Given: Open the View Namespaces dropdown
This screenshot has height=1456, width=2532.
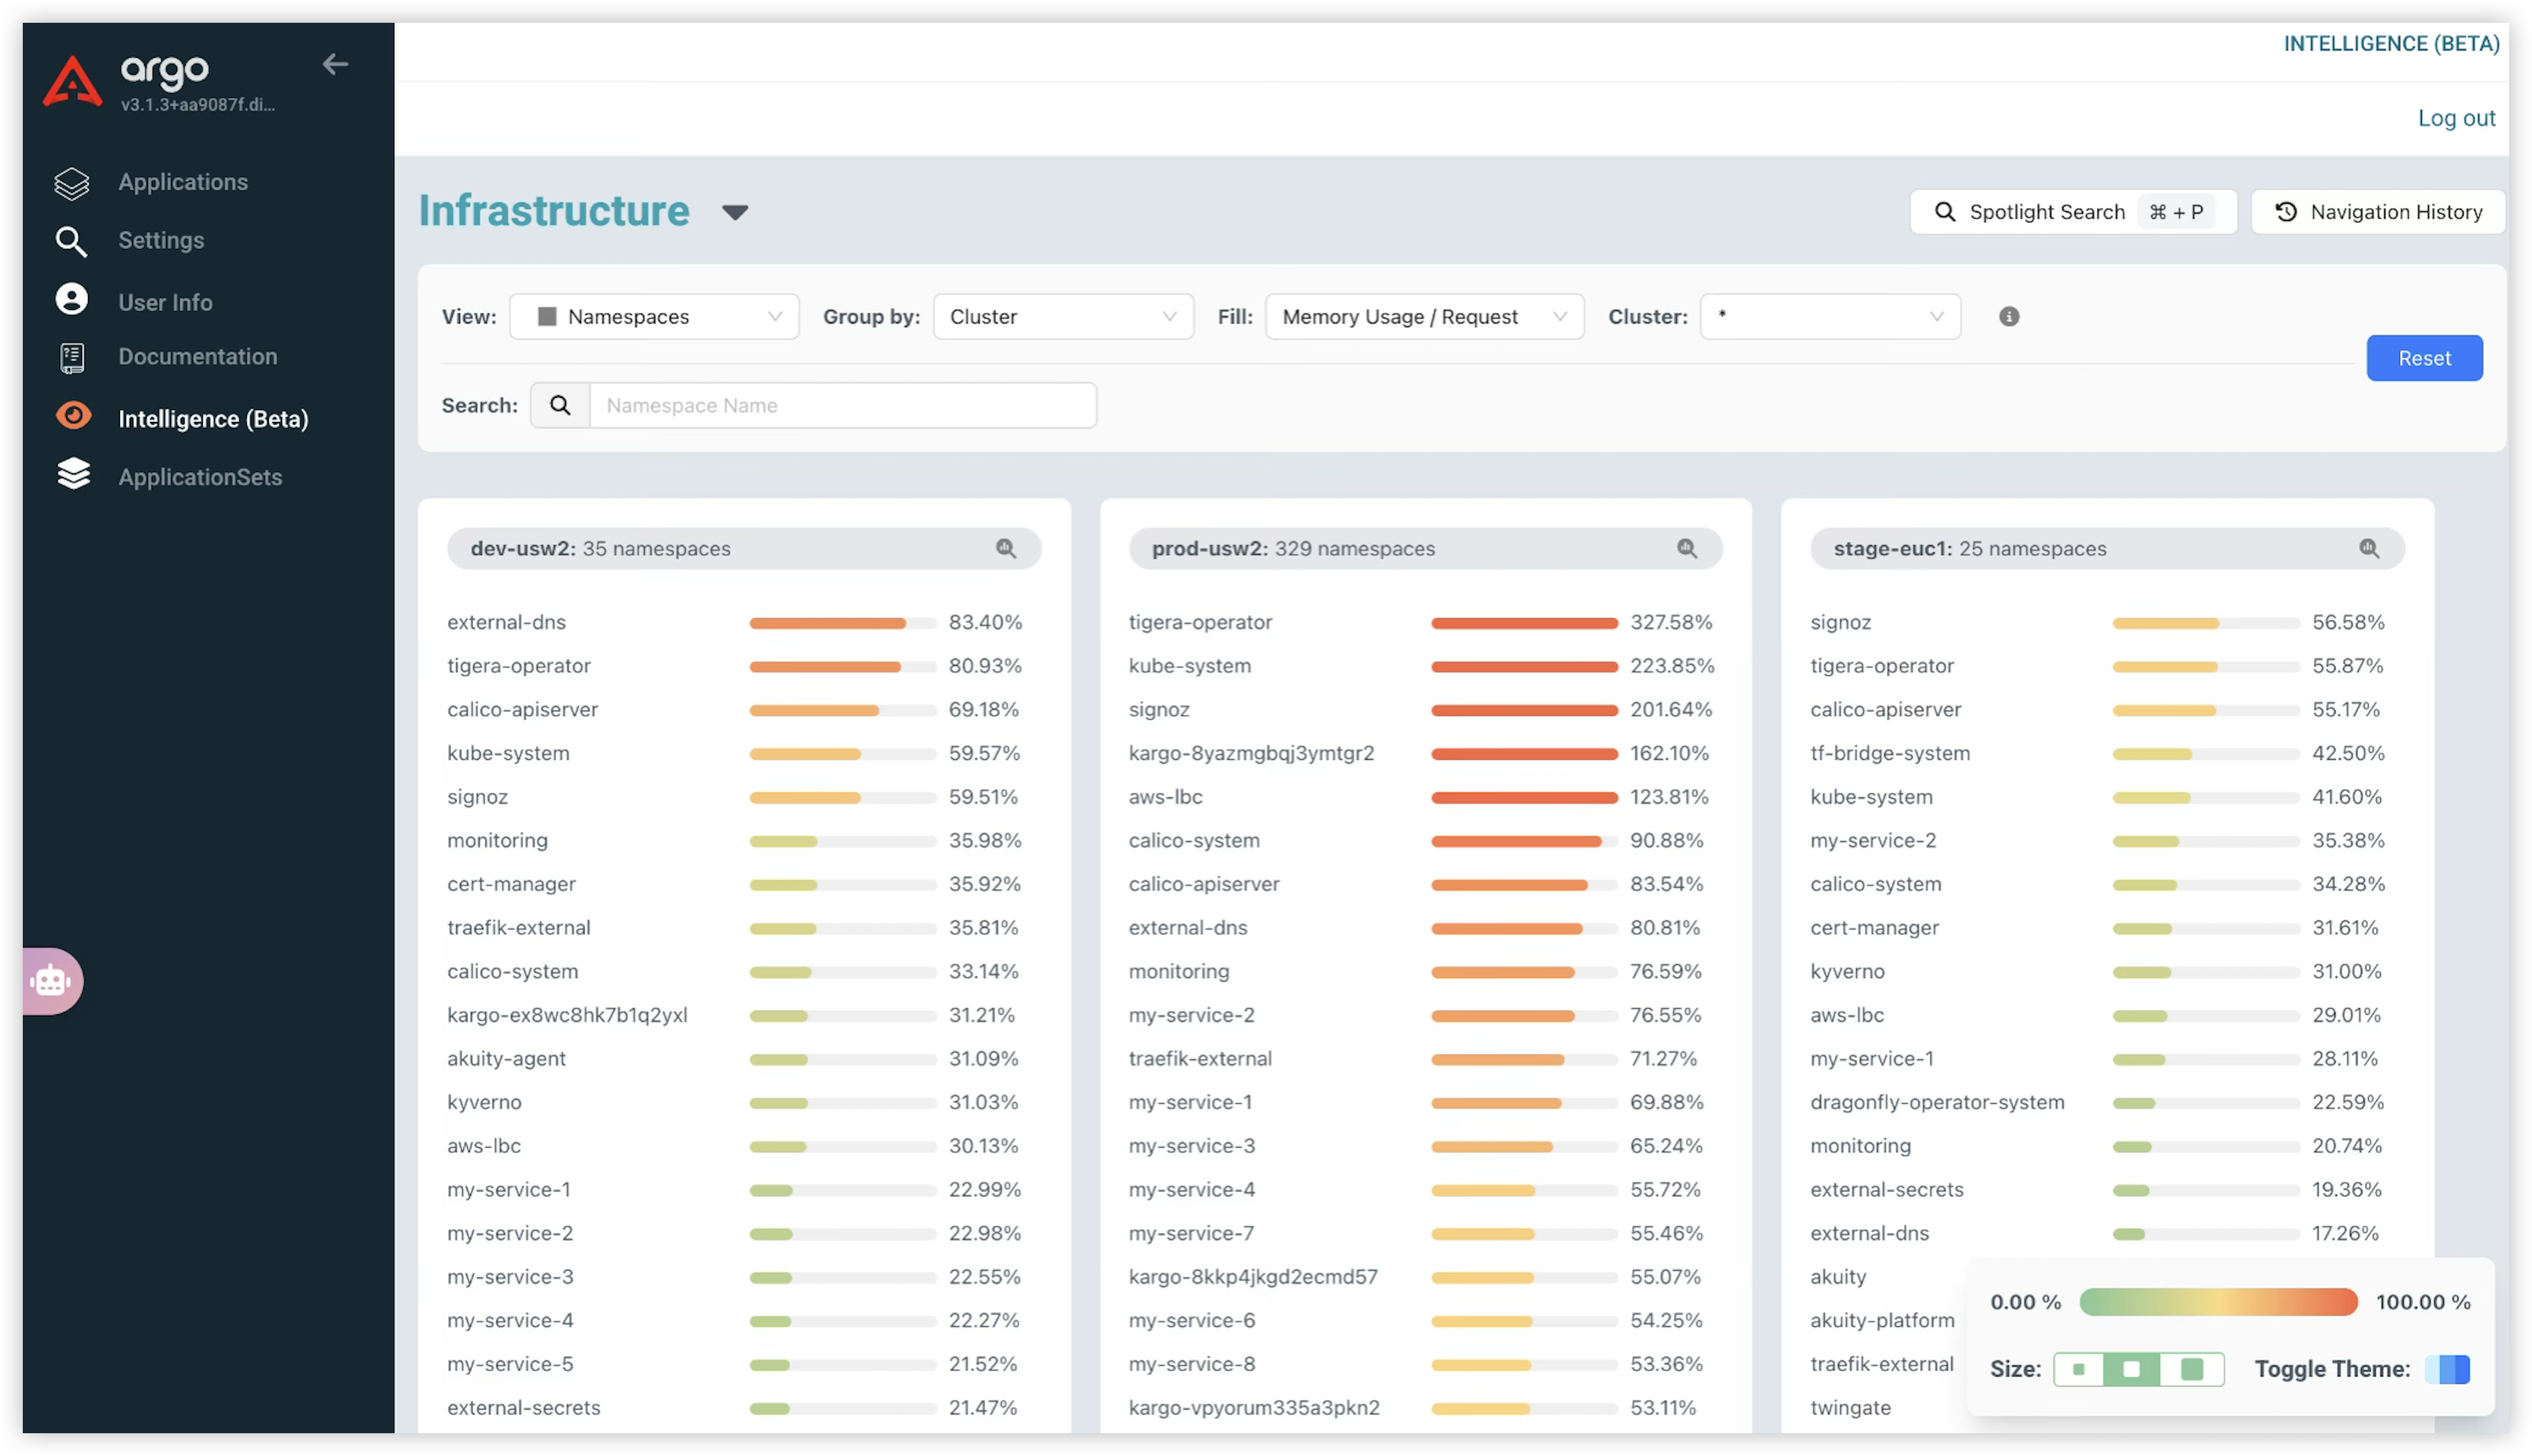Looking at the screenshot, I should [x=654, y=317].
